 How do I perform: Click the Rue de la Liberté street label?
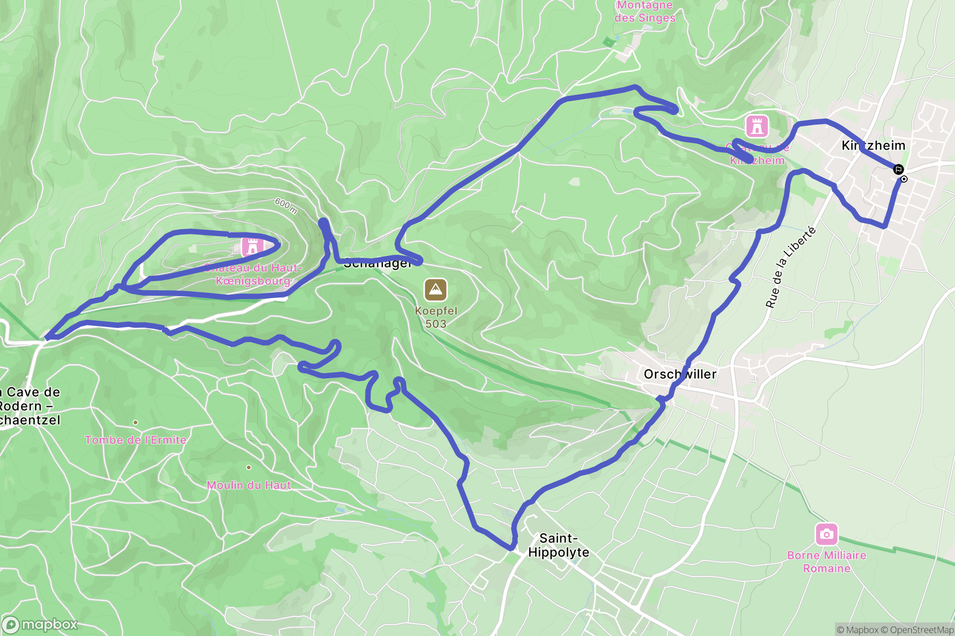pos(790,267)
